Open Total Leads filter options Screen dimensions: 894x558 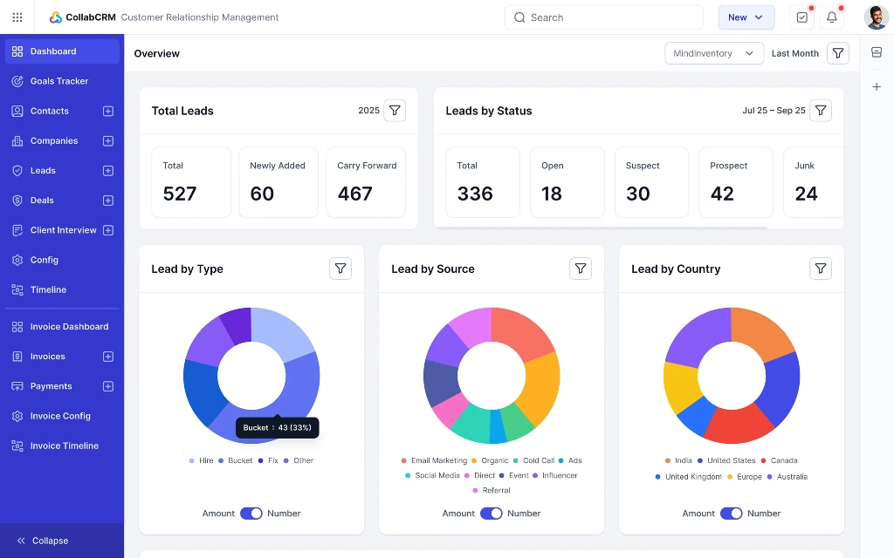click(x=395, y=111)
